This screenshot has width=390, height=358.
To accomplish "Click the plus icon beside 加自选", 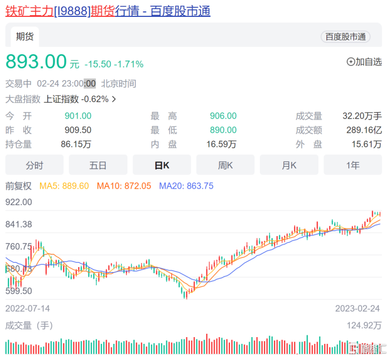I will 350,62.
